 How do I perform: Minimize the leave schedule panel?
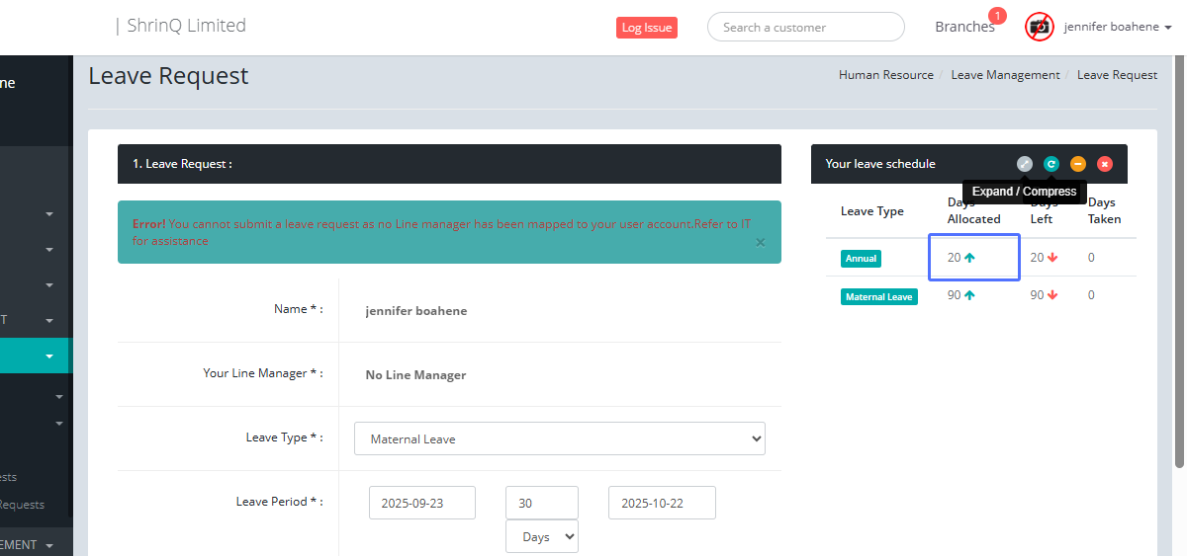click(1078, 164)
